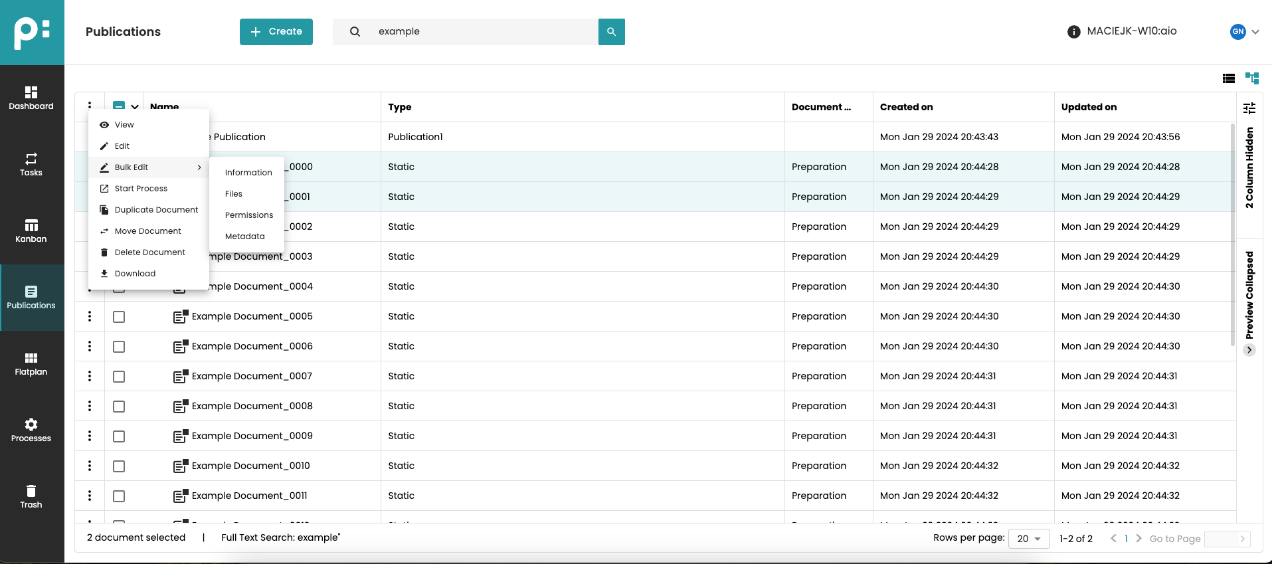Viewport: 1272px width, 564px height.
Task: Switch to tree view layout icon
Action: click(1252, 78)
